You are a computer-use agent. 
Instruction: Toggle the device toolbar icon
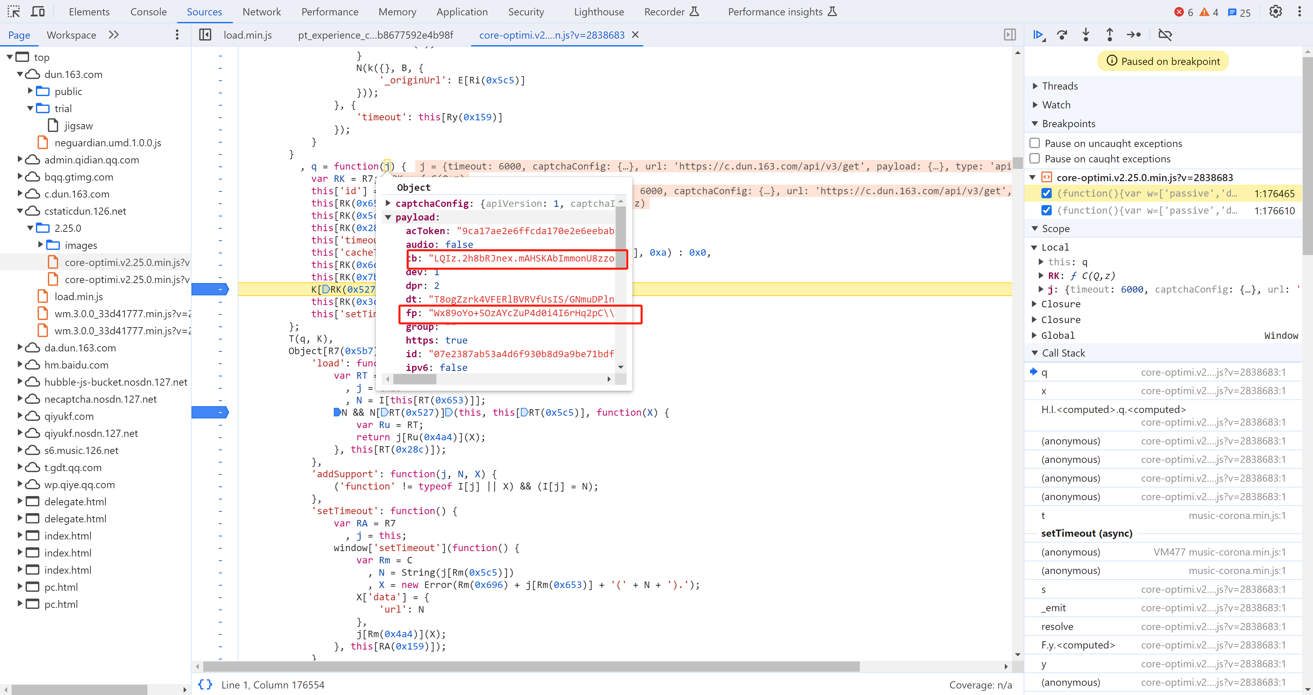(38, 11)
